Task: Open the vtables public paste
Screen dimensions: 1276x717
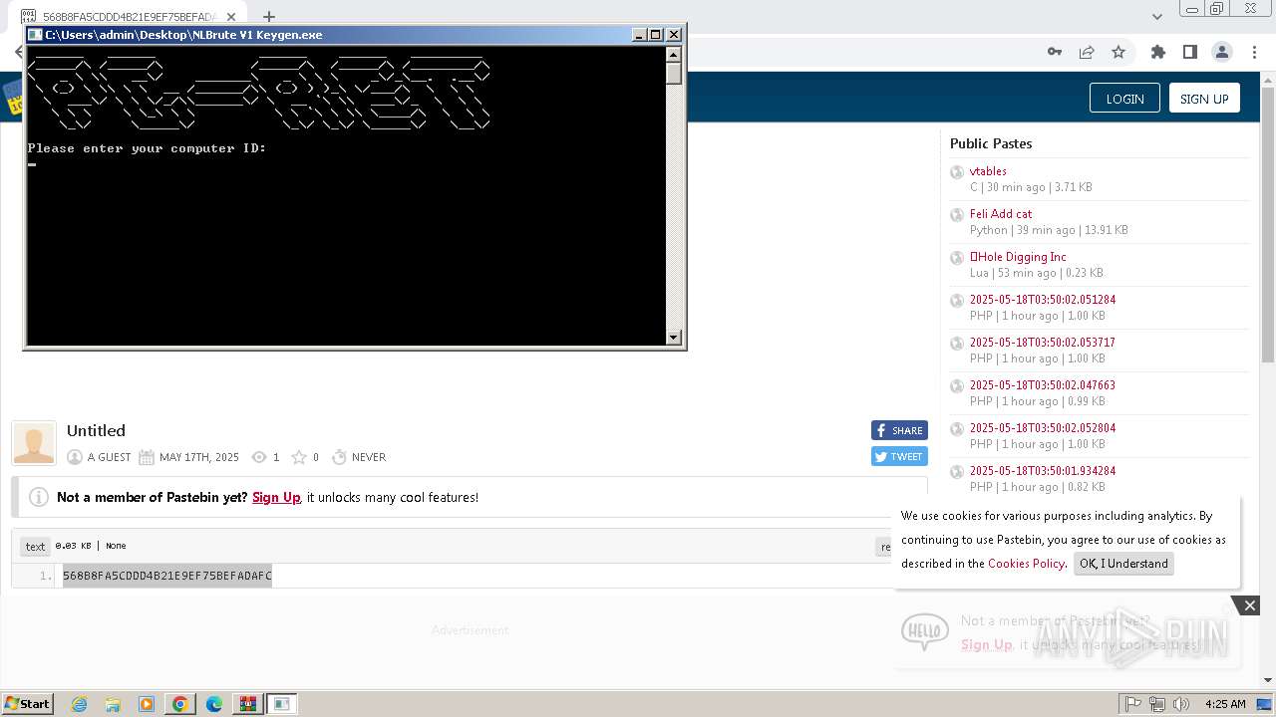Action: [x=988, y=171]
